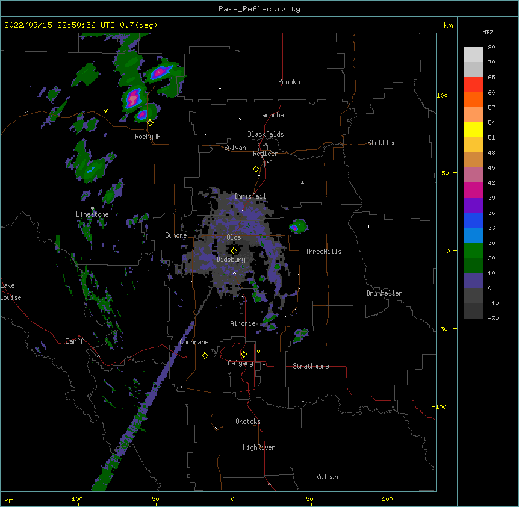This screenshot has height=507, width=519.
Task: Click the Olds city label
Action: coord(234,237)
